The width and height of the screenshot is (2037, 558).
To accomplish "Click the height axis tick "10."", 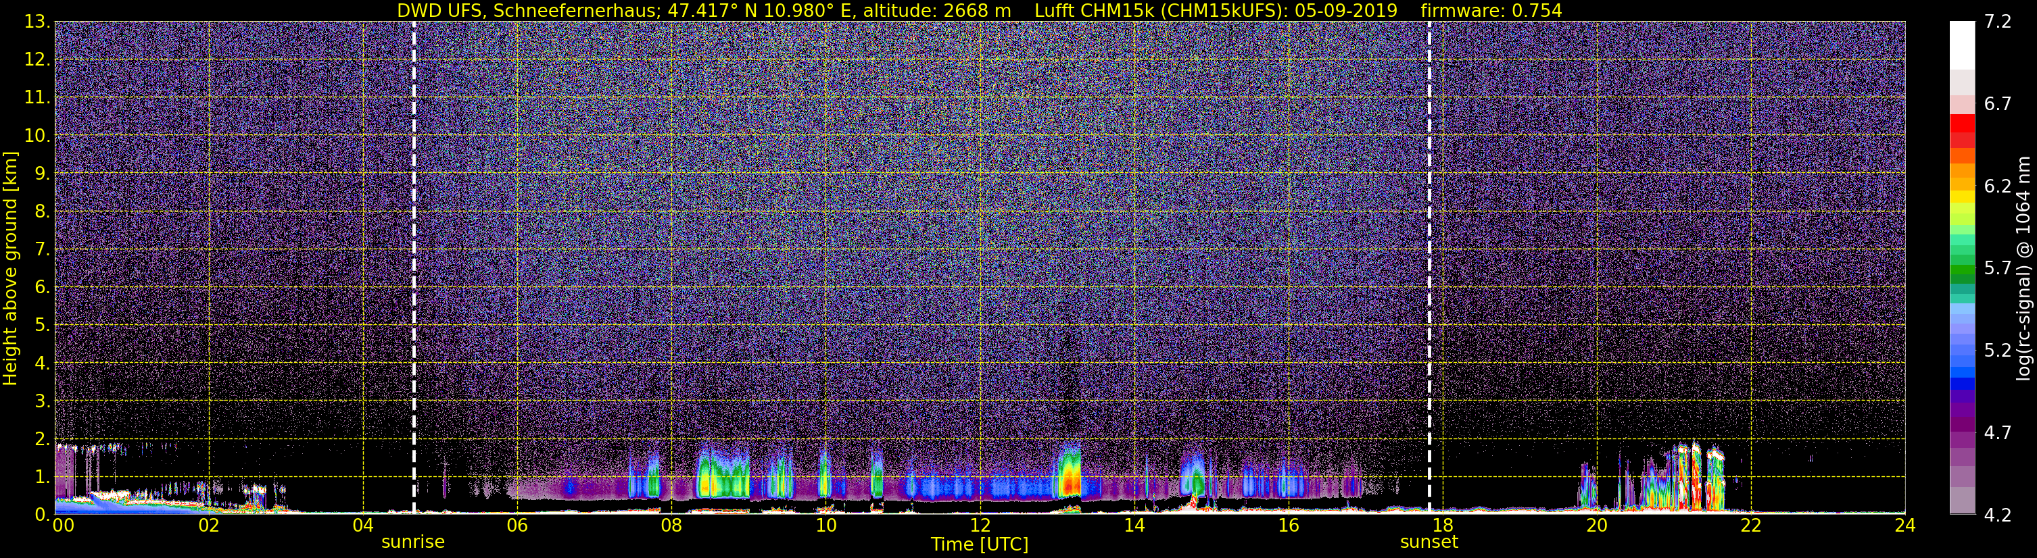I will click(x=37, y=136).
